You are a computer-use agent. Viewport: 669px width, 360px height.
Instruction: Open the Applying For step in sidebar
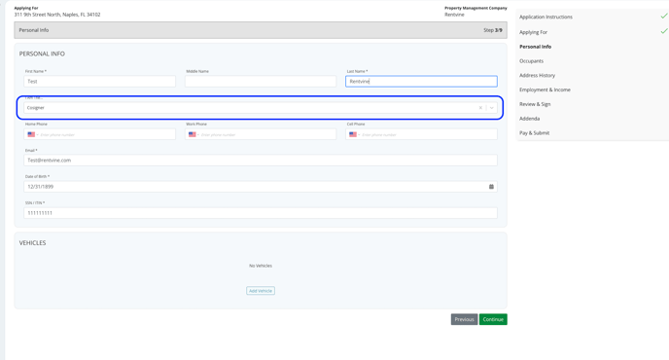(x=533, y=32)
